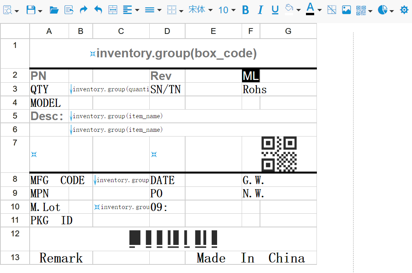Toggle italic formatting
412x273 pixels.
[260, 10]
